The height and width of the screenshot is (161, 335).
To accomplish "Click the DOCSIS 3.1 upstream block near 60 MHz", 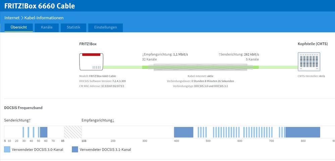I will point(44,132).
